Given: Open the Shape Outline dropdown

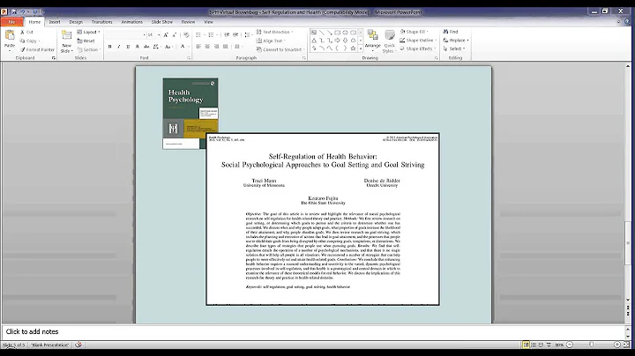Looking at the screenshot, I should [x=418, y=40].
